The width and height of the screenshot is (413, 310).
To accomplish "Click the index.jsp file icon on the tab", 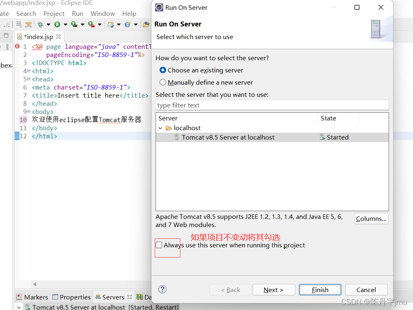I will pos(19,37).
